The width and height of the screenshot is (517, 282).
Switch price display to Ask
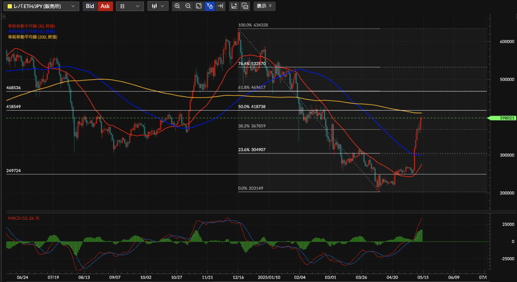[x=105, y=6]
